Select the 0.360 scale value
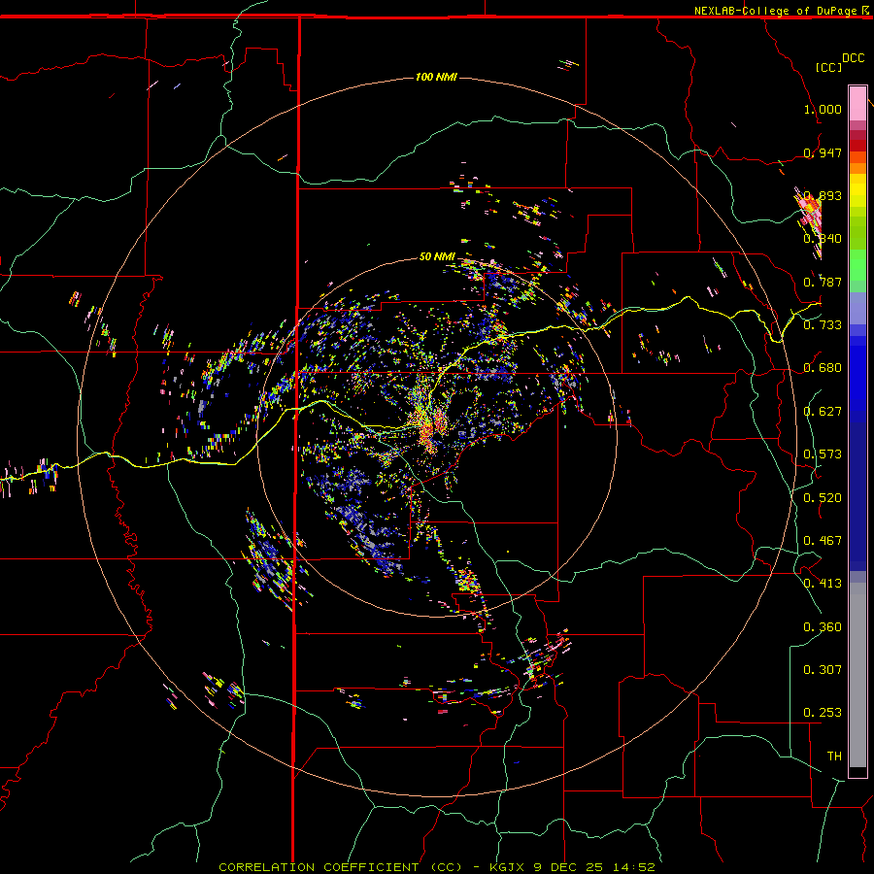This screenshot has width=874, height=874. 823,627
